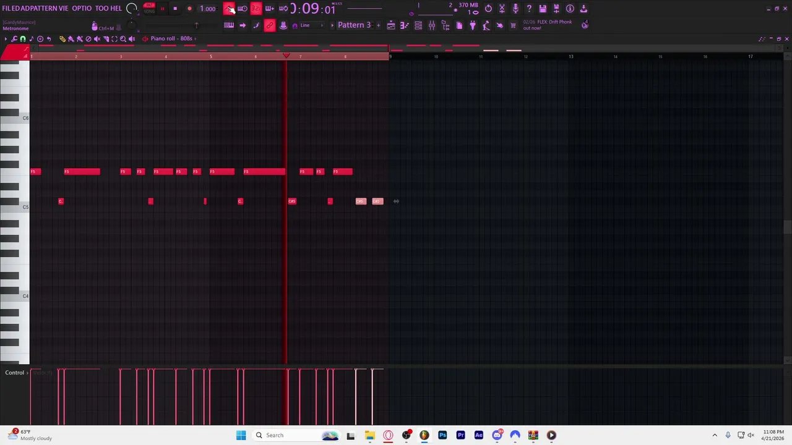
Task: Toggle step editing arrow button
Action: pos(243,25)
